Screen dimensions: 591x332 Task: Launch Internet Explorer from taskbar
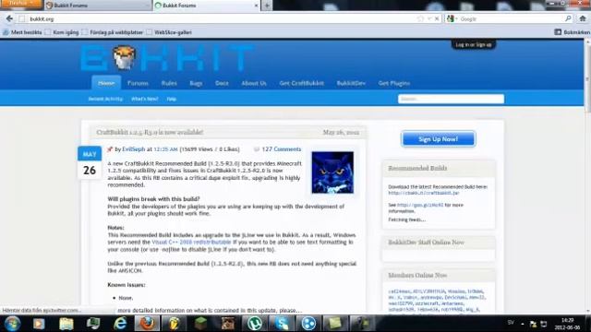[x=120, y=324]
